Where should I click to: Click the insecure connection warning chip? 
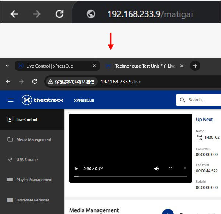[x=71, y=82]
